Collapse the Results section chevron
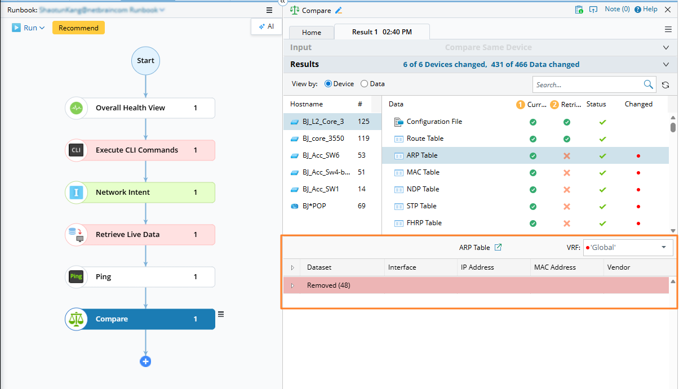679x389 pixels. pos(666,65)
